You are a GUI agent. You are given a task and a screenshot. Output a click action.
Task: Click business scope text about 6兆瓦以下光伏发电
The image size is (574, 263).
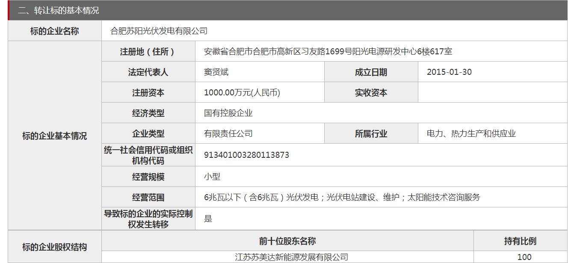click(x=342, y=197)
